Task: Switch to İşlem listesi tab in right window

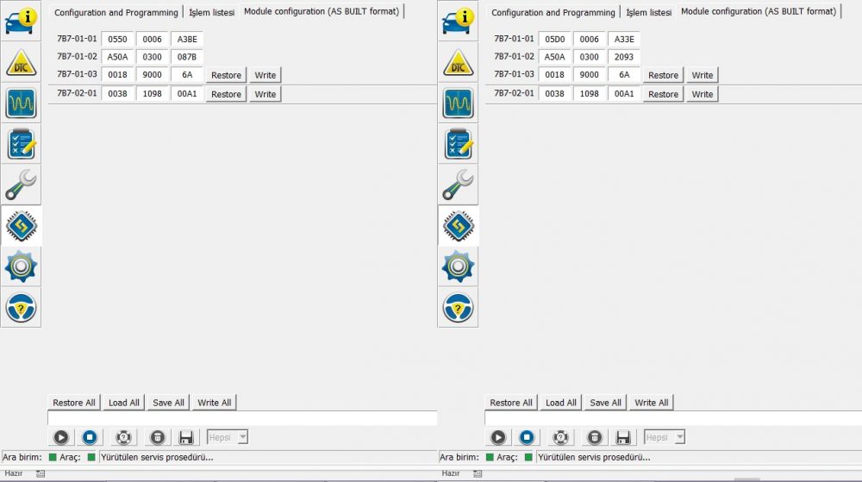Action: coord(649,12)
